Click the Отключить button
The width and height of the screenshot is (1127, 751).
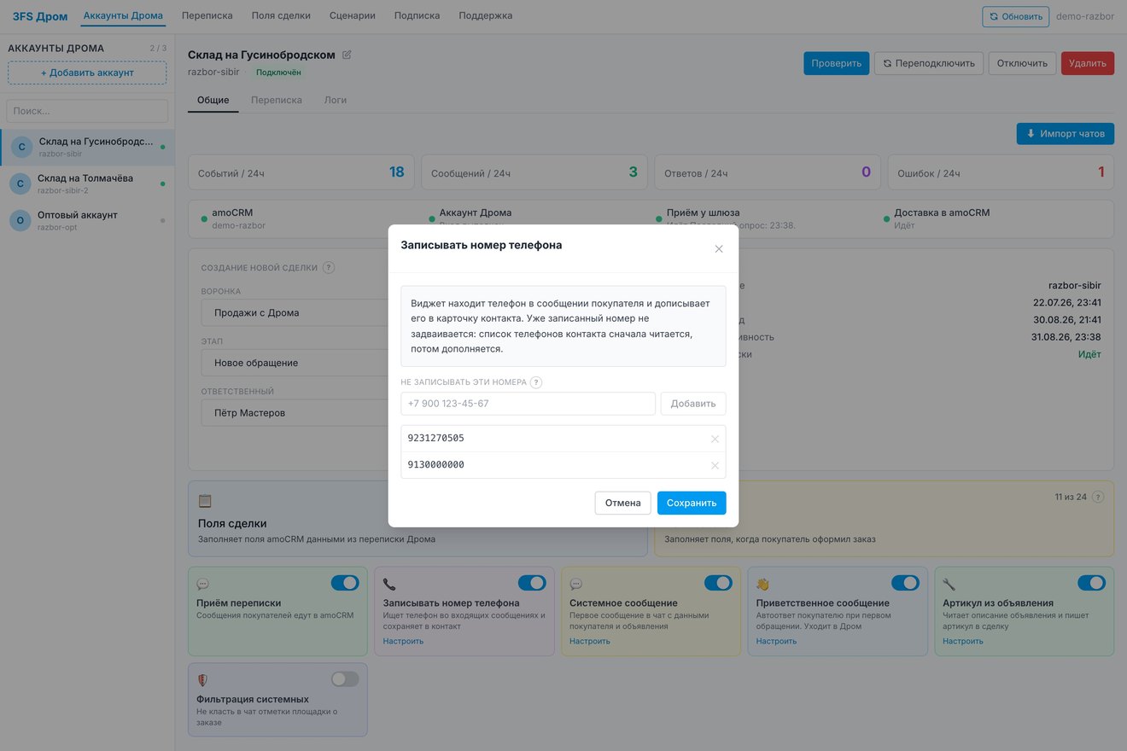(1023, 63)
